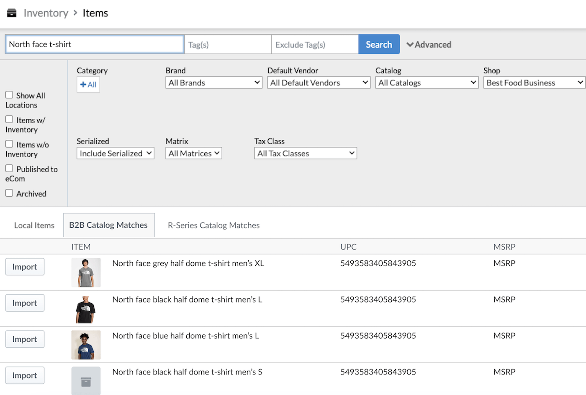
Task: Click 'North face black half dome t-shirt men's L'
Action: point(187,300)
